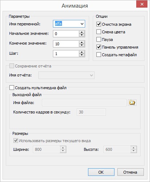The height and width of the screenshot is (182, 150).
Task: Click the folder browse icon for Имя файла
Action: [x=132, y=103]
